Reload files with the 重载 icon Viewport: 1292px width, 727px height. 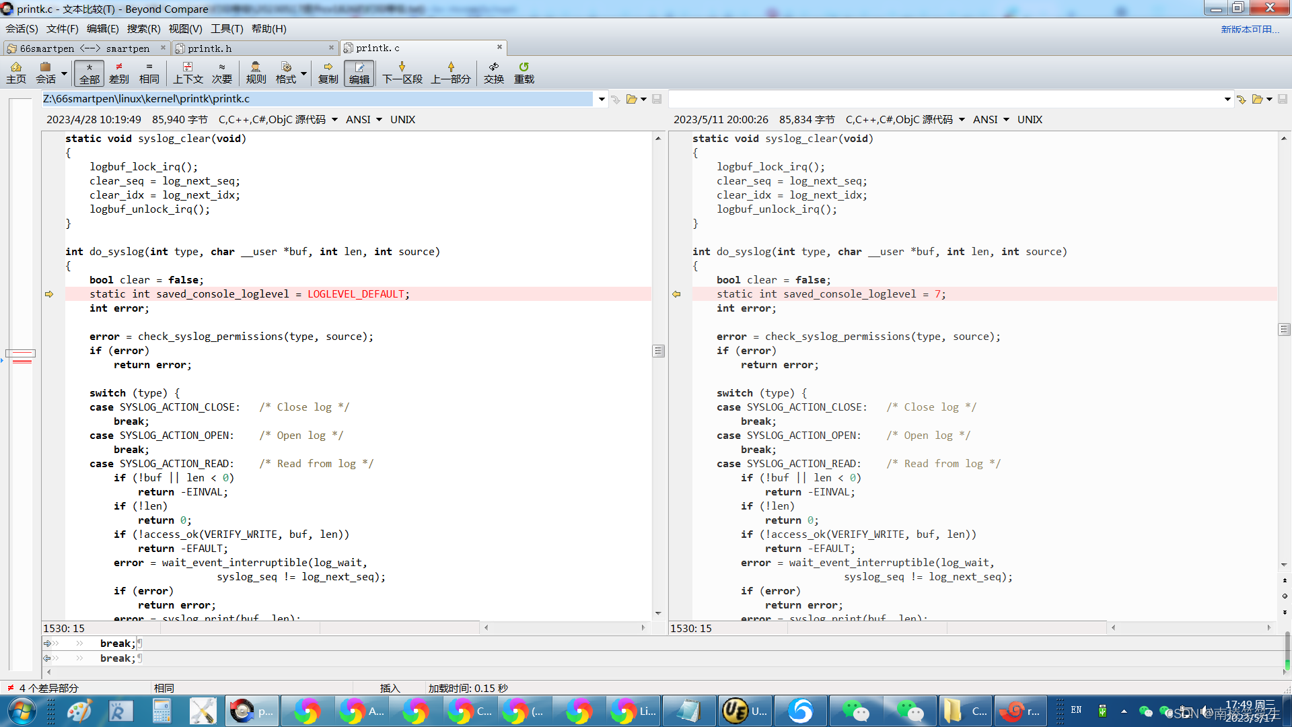[524, 73]
